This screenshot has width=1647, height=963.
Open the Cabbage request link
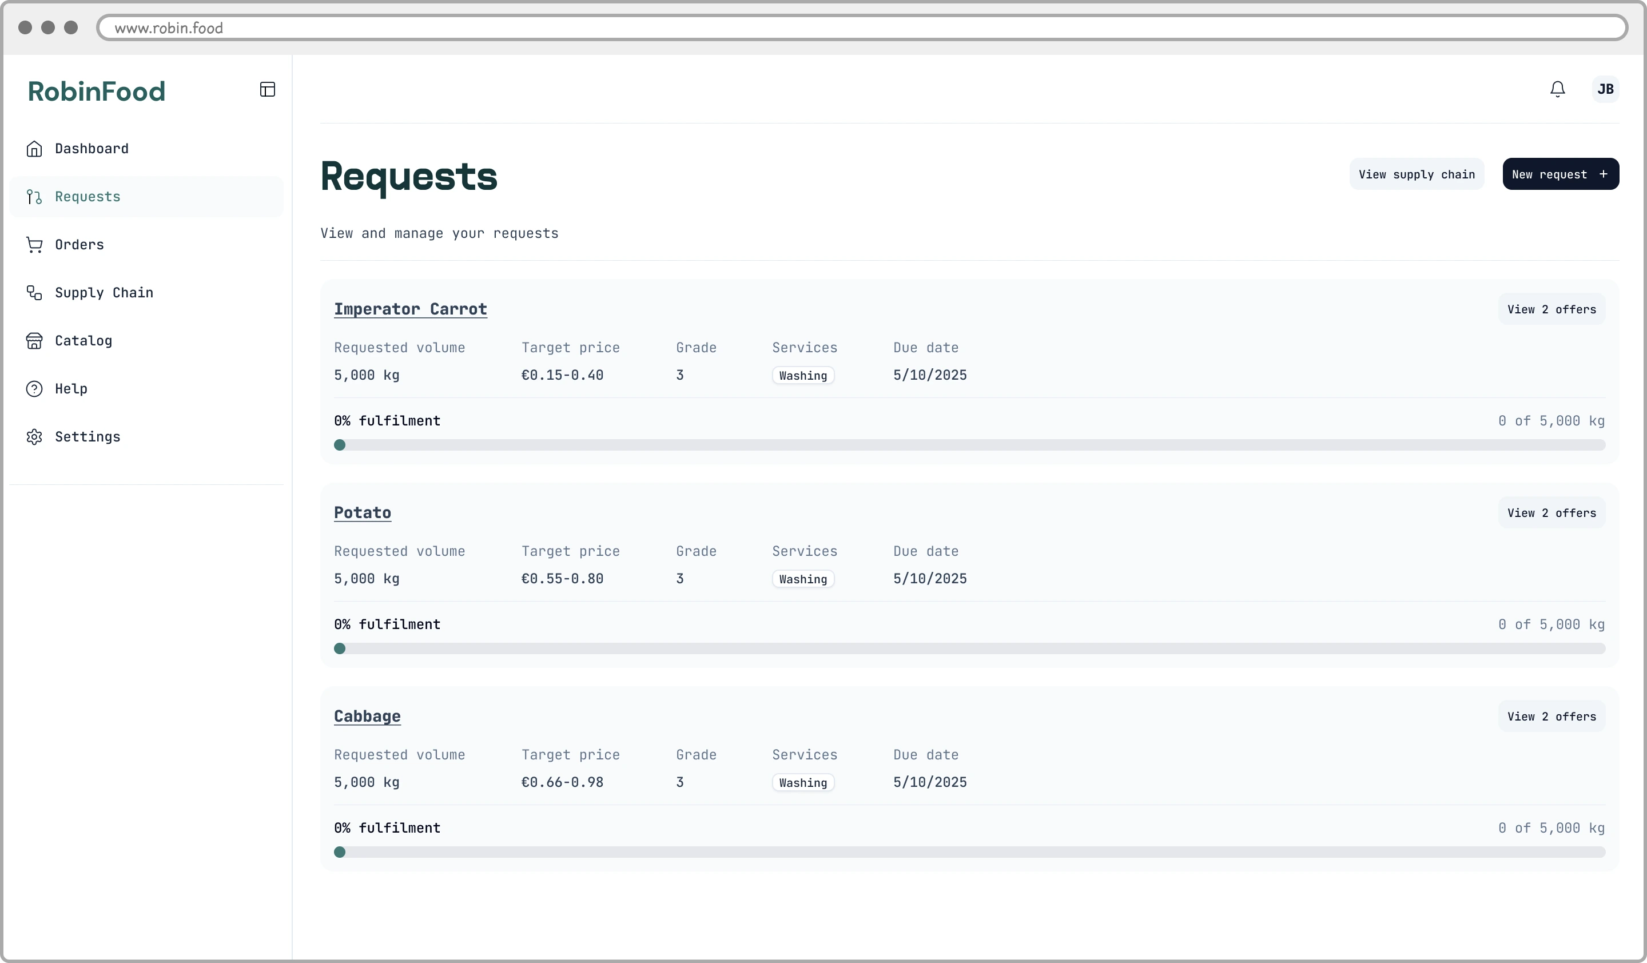point(367,716)
